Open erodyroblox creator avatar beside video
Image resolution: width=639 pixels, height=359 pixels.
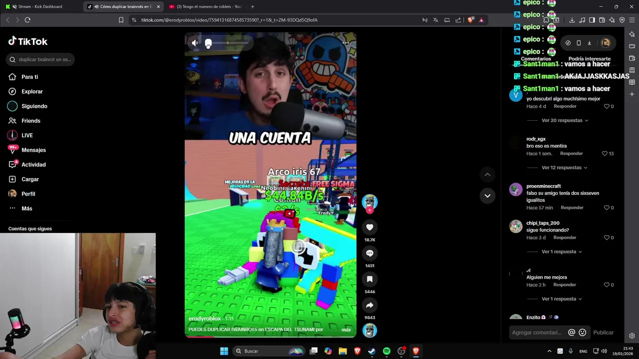point(369,201)
